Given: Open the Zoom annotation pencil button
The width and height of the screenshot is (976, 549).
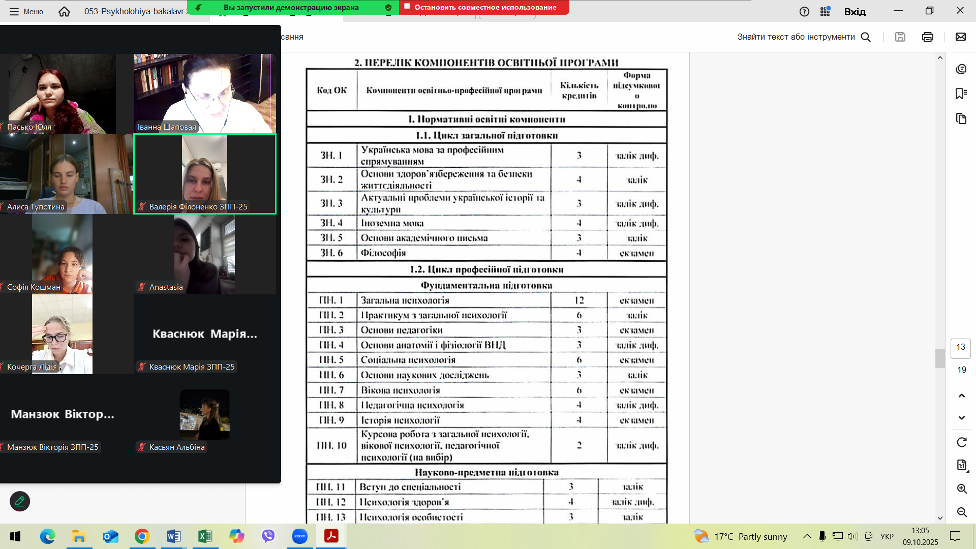Looking at the screenshot, I should click(x=20, y=501).
